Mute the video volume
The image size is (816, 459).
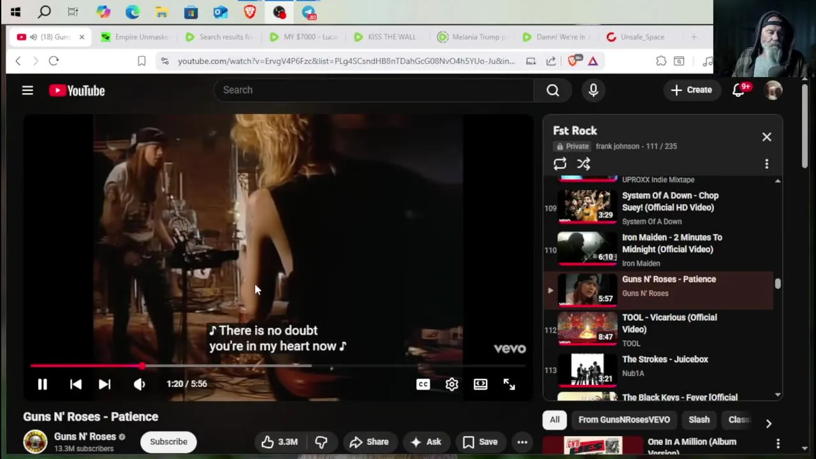139,384
